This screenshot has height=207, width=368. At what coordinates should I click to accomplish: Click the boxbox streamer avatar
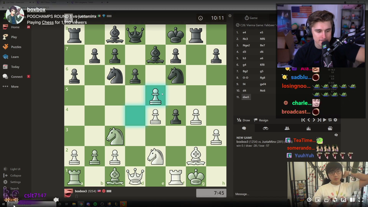pos(15,14)
